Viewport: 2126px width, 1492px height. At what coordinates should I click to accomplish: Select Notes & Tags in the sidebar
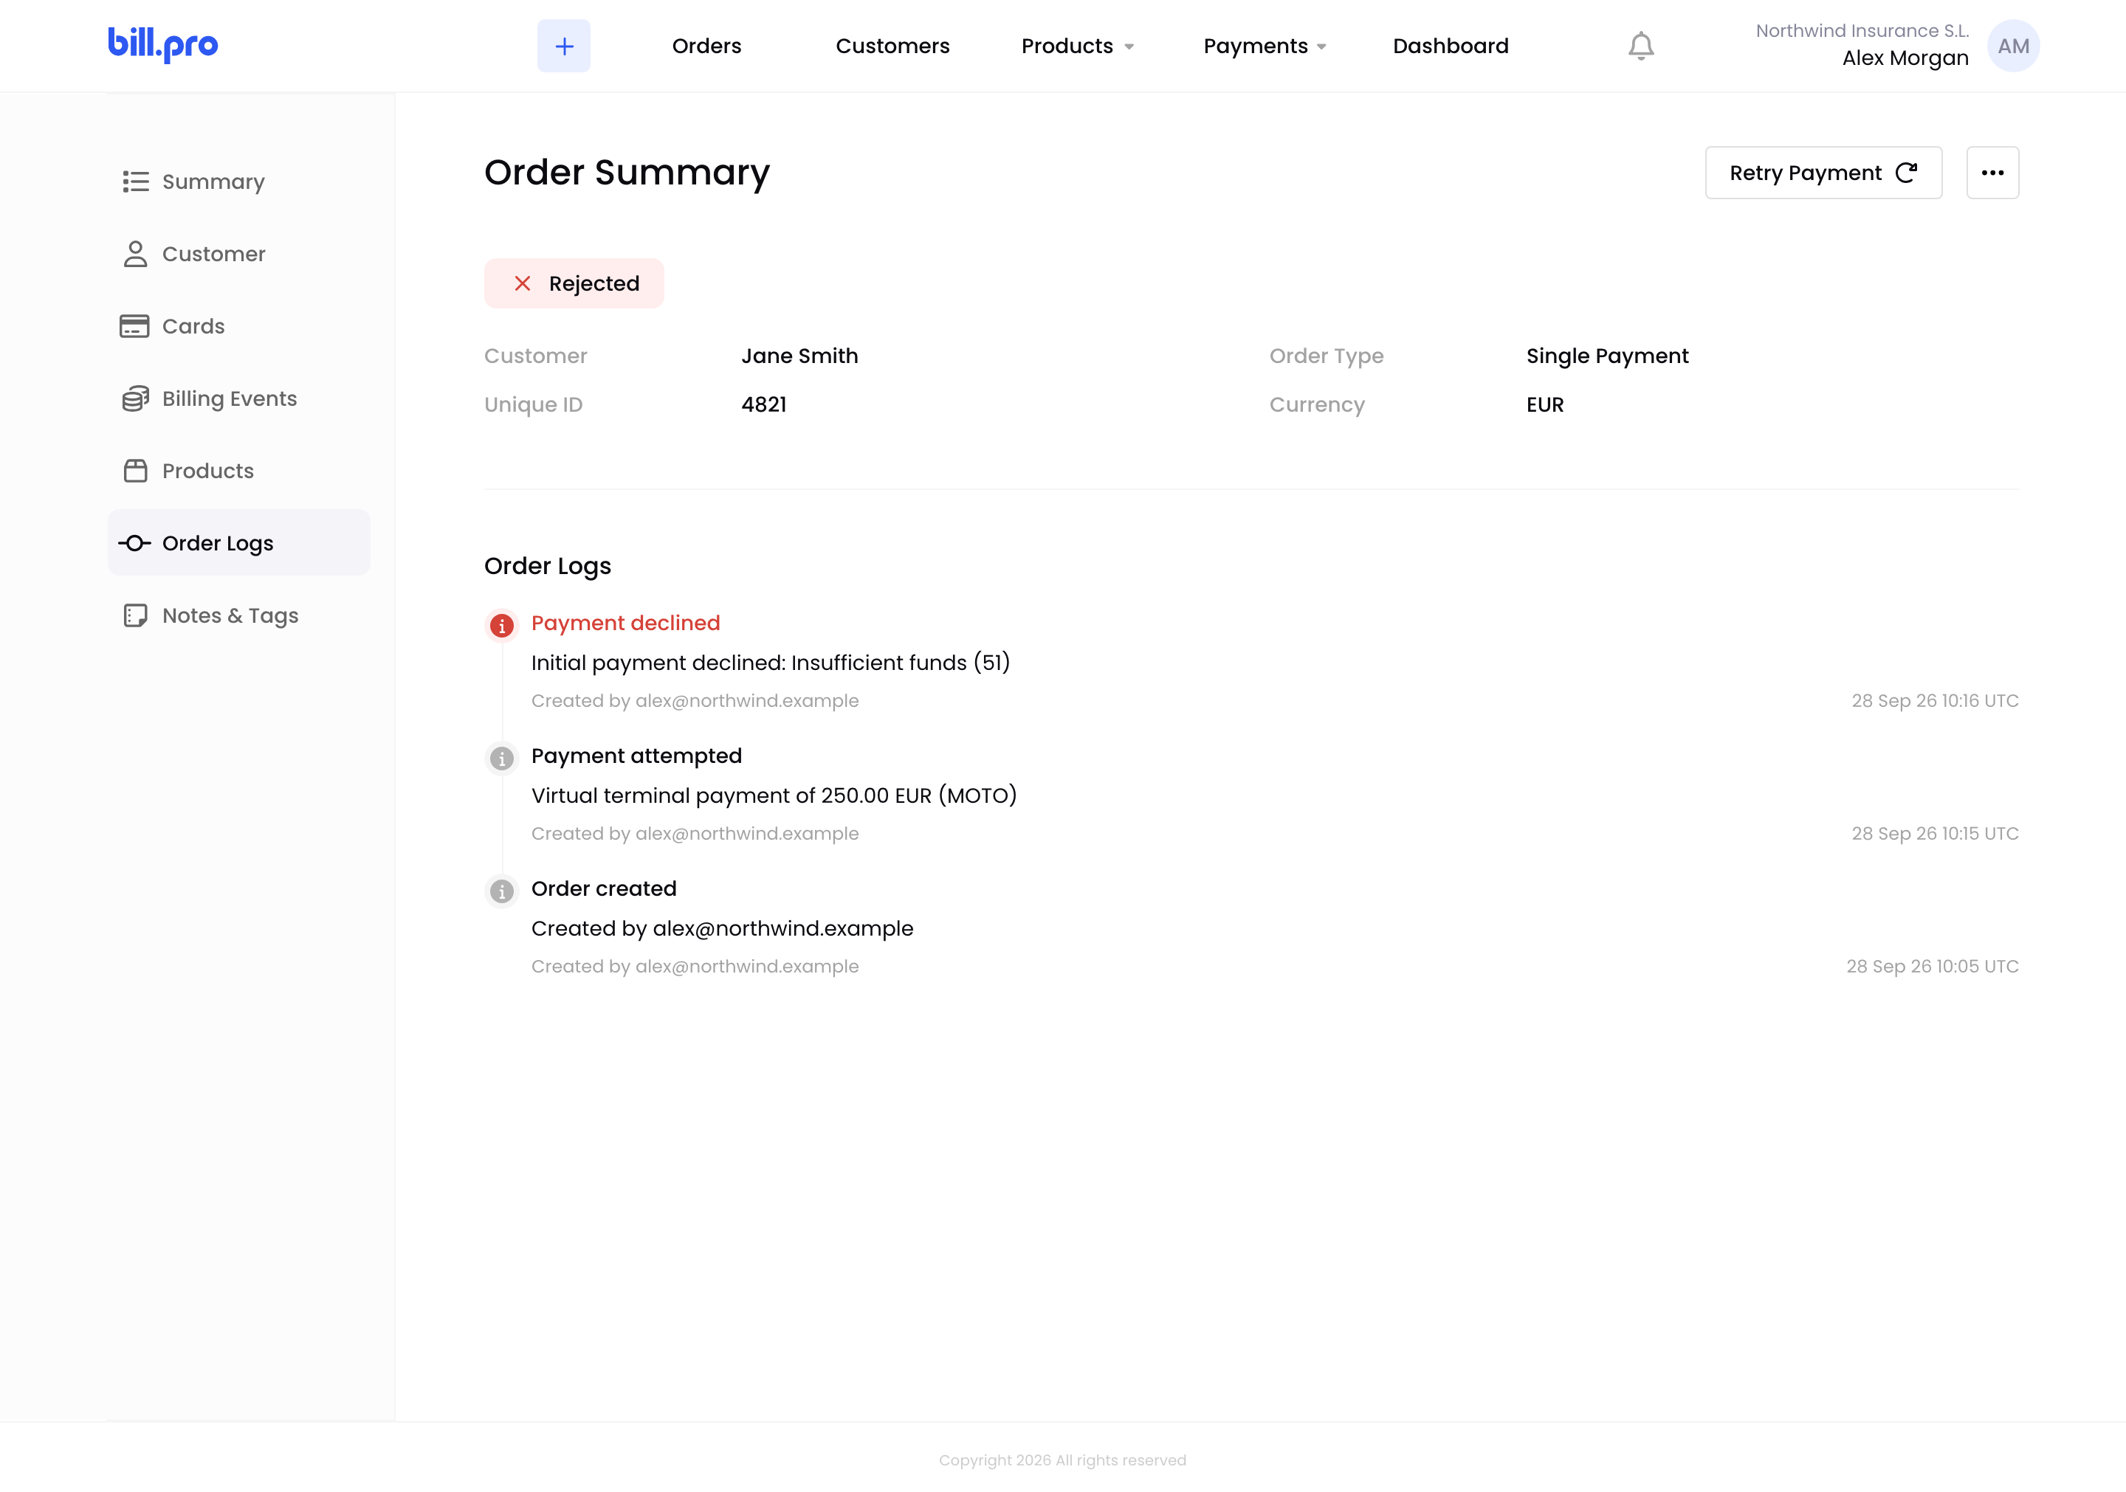tap(239, 615)
